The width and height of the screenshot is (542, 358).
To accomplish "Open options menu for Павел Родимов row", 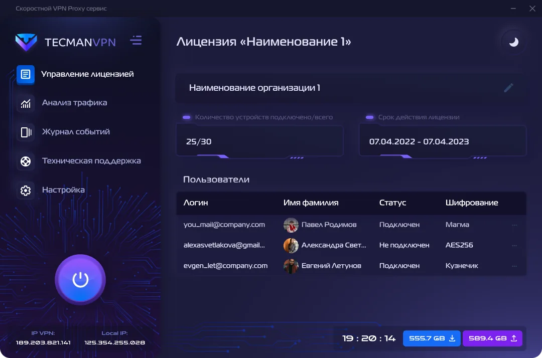I will (x=514, y=225).
